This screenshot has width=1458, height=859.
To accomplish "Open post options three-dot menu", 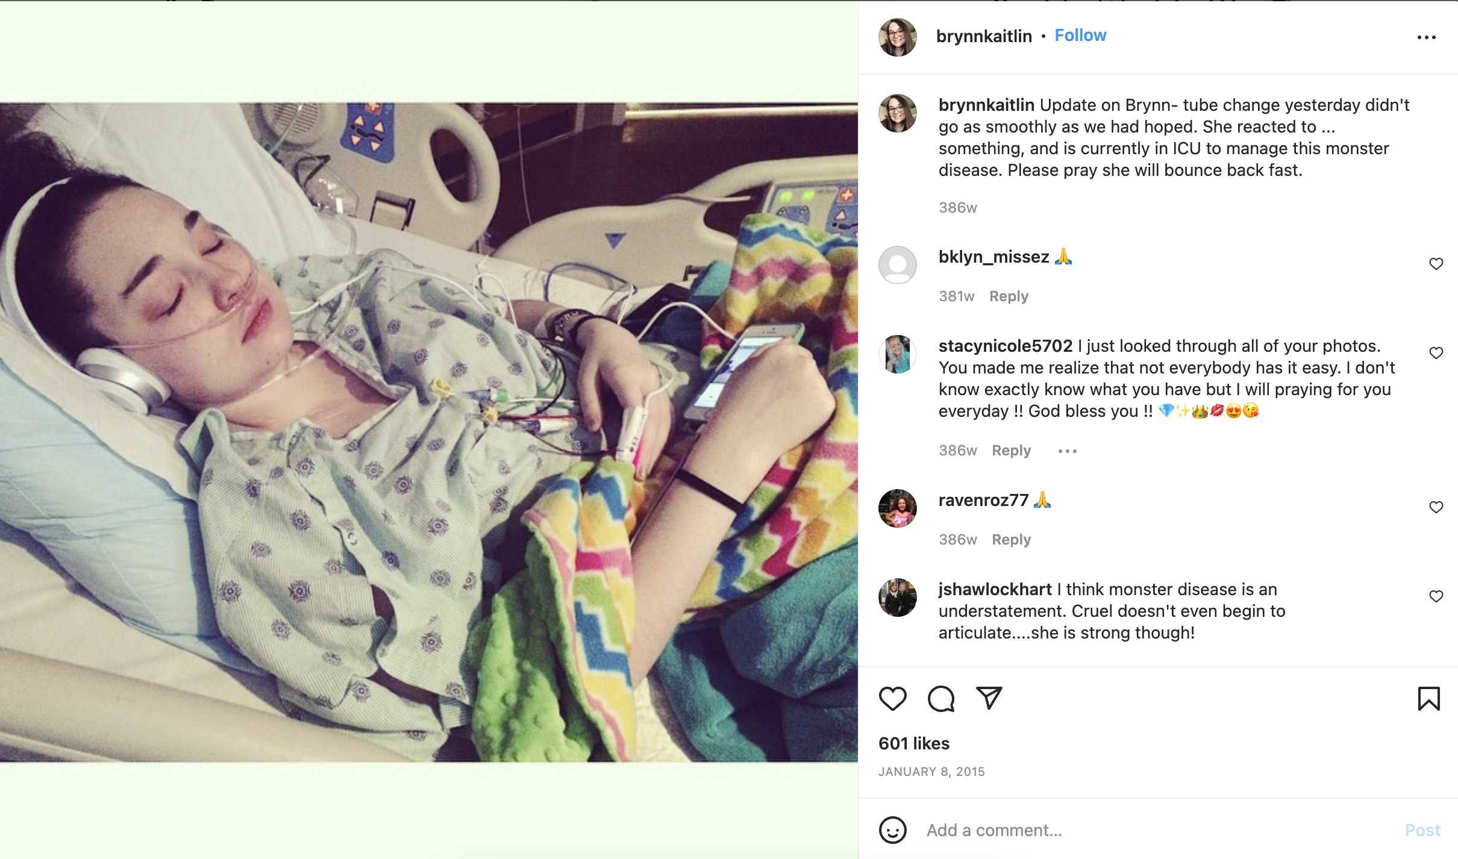I will [1426, 37].
